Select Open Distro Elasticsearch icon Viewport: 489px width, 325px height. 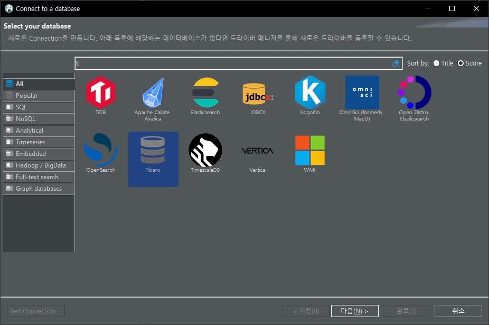pyautogui.click(x=414, y=92)
